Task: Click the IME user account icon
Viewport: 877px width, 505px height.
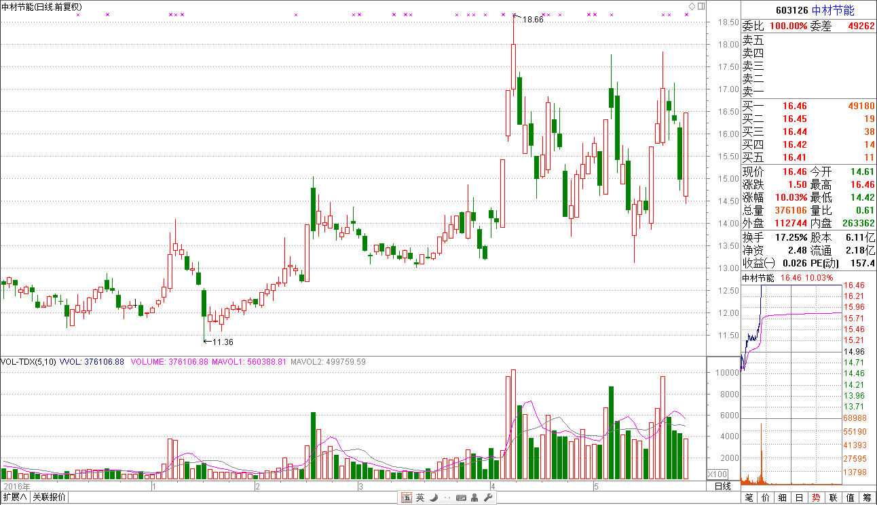Action: point(474,498)
